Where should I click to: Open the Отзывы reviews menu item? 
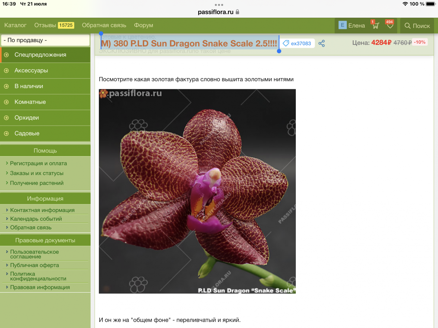(x=45, y=25)
